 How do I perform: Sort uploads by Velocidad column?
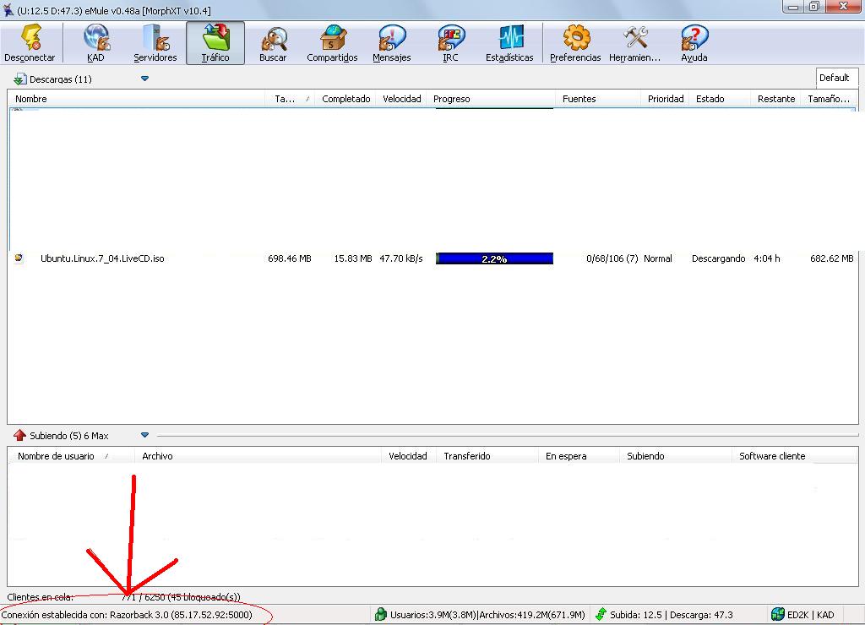(x=408, y=455)
